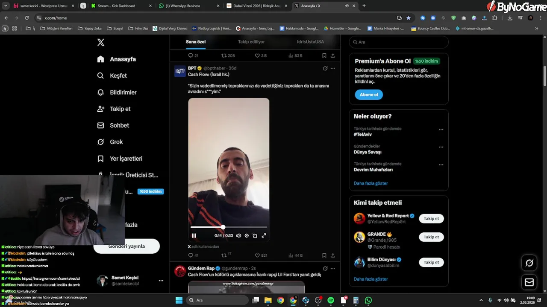Click the X logo in sidebar

coord(101,42)
